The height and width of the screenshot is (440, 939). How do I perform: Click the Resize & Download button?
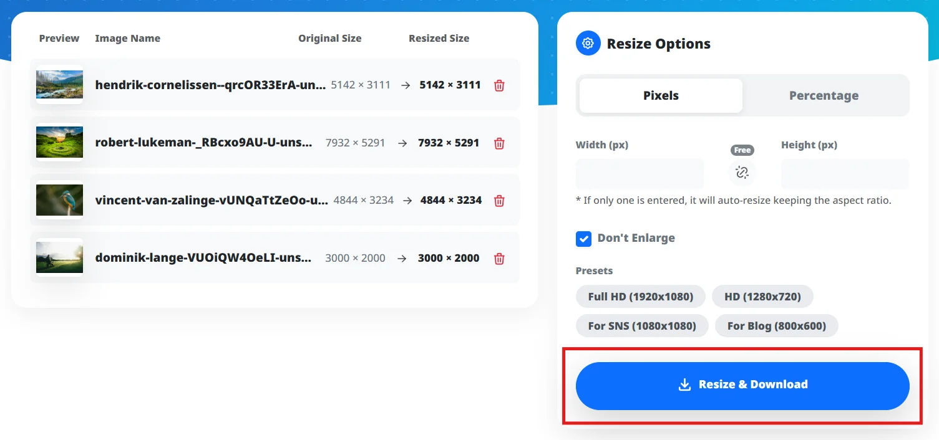point(742,385)
